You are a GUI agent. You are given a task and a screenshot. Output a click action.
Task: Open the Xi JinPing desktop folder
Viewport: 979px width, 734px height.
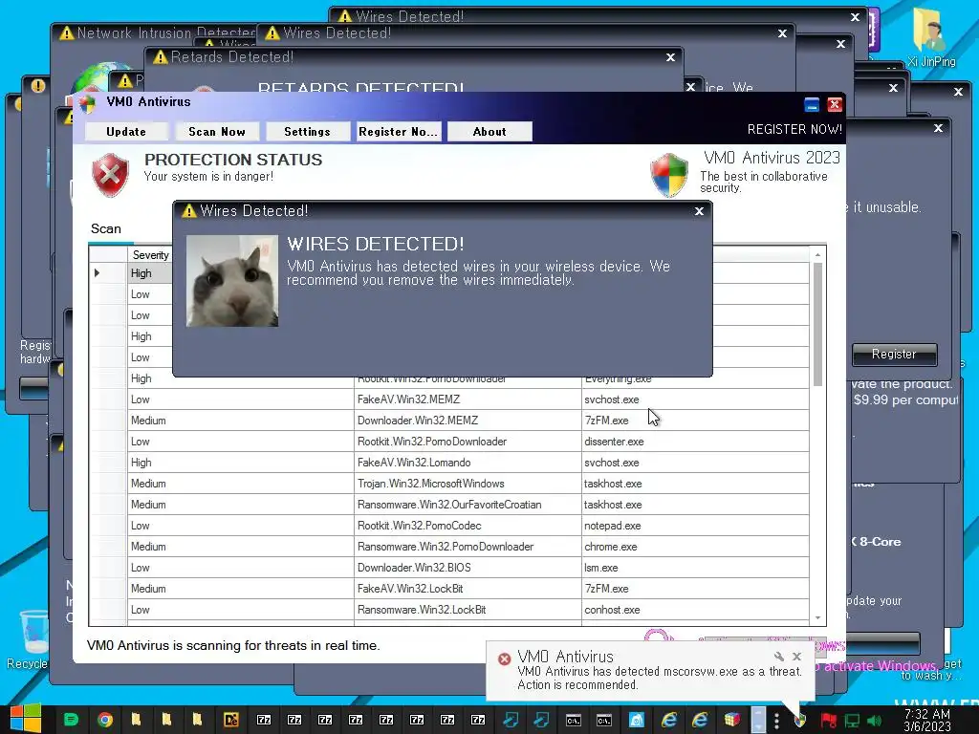point(931,37)
